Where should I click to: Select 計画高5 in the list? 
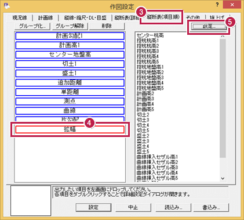coord(145,109)
